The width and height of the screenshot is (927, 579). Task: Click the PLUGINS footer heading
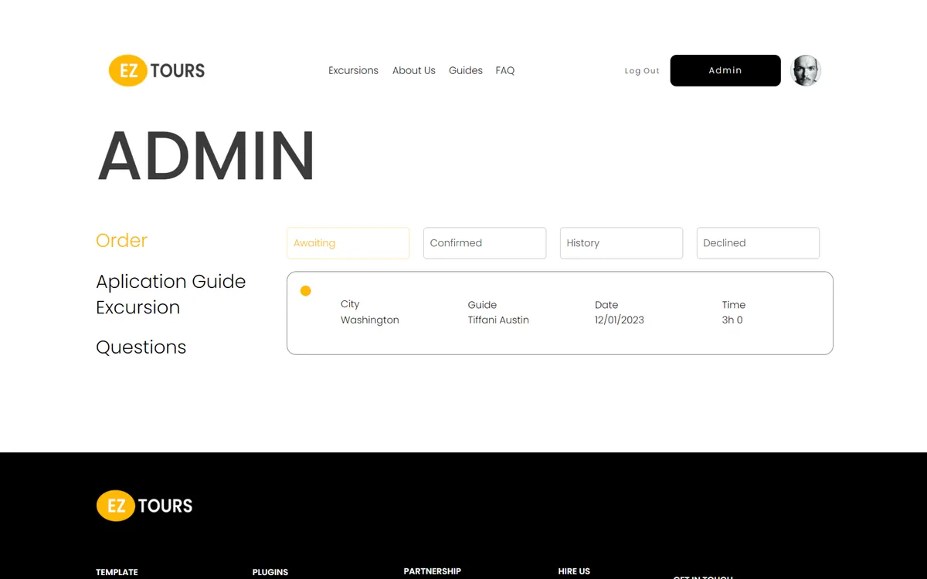click(x=270, y=572)
